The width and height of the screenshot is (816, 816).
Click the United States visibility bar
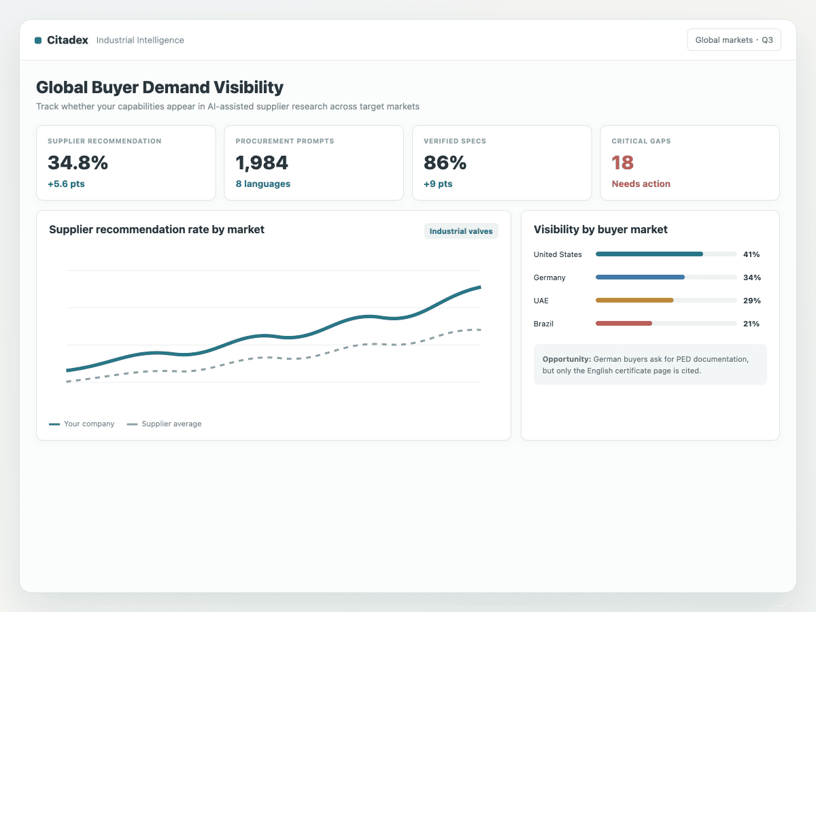(x=666, y=254)
